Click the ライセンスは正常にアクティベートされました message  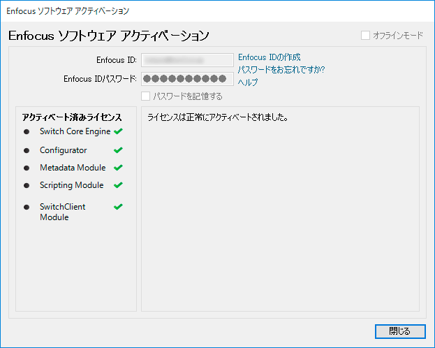218,117
